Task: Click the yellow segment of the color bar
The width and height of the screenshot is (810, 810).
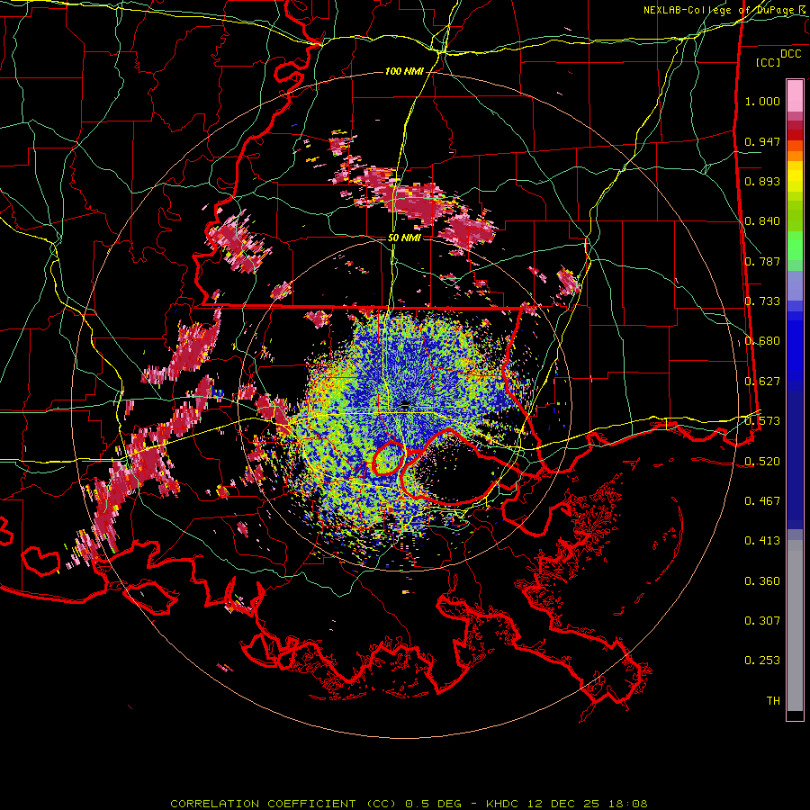Action: tap(795, 177)
